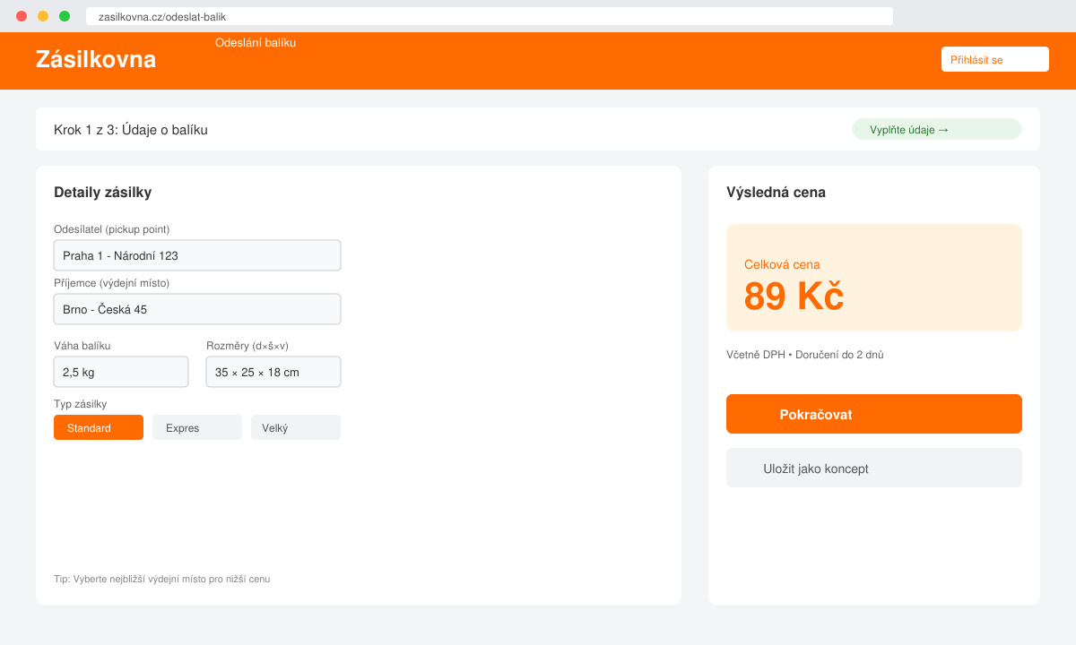Click the Rozměry dimensions field
Image resolution: width=1076 pixels, height=645 pixels.
tap(273, 372)
